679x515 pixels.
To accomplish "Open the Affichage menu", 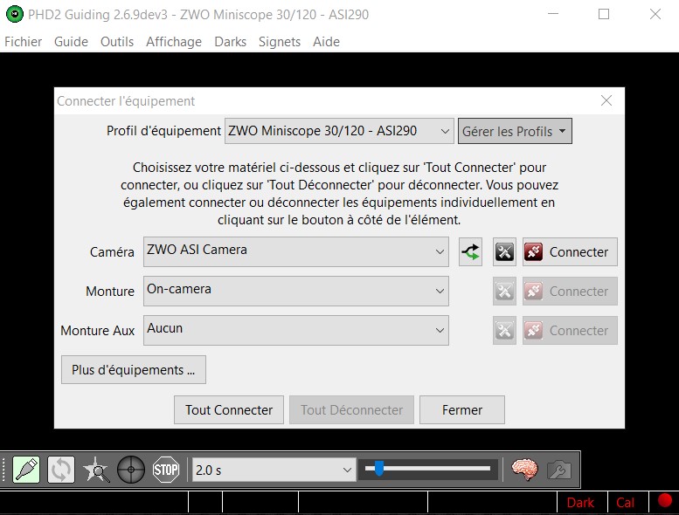I will [174, 42].
